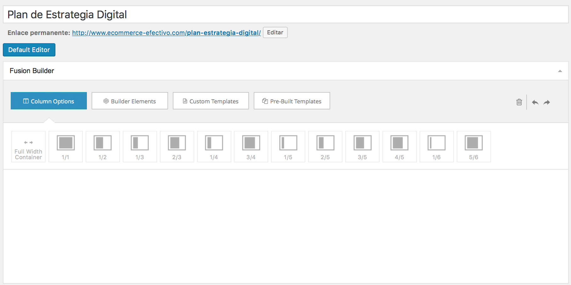The image size is (571, 285).
Task: Add a 1/4 column layout
Action: tap(214, 147)
